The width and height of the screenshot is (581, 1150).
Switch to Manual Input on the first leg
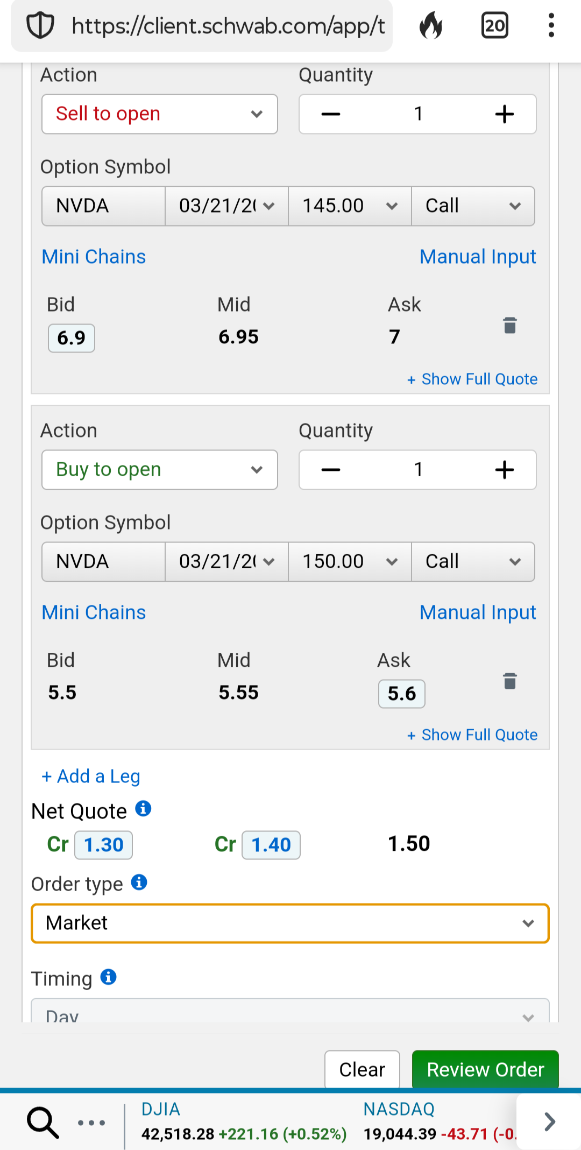[x=478, y=257]
